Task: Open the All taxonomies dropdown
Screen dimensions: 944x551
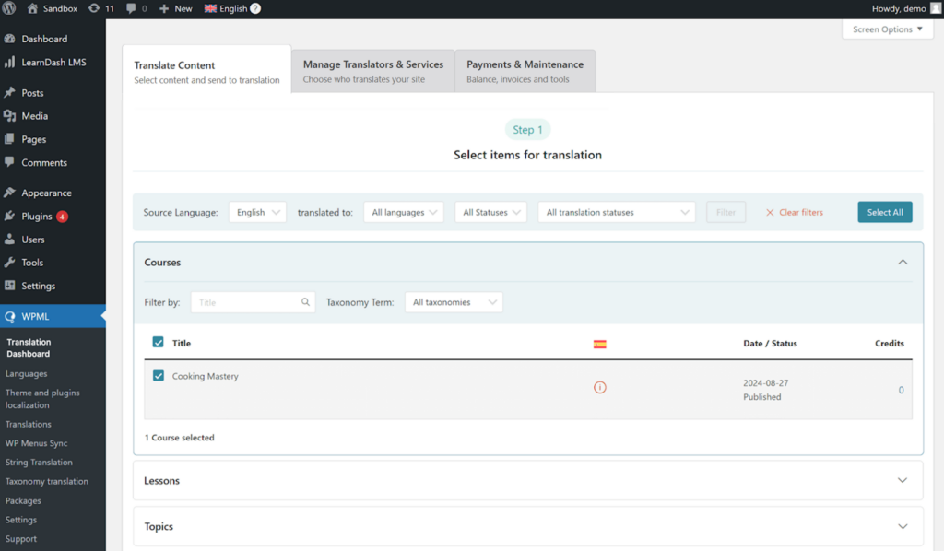Action: [x=454, y=302]
